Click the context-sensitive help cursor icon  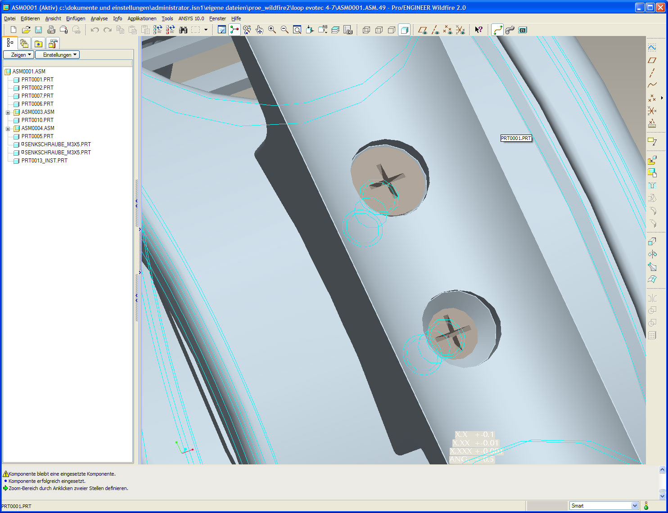point(478,30)
